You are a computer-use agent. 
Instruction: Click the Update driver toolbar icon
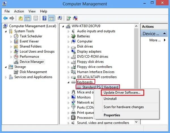(x=68, y=18)
